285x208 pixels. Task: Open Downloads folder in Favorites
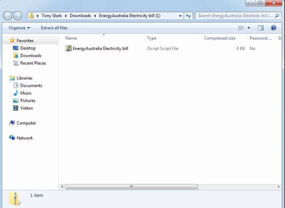[30, 55]
